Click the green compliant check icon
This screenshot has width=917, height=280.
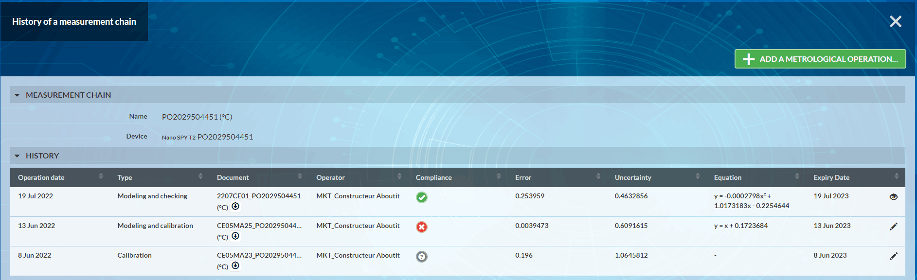point(422,197)
